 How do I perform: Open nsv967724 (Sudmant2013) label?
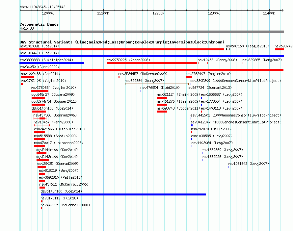209,88
